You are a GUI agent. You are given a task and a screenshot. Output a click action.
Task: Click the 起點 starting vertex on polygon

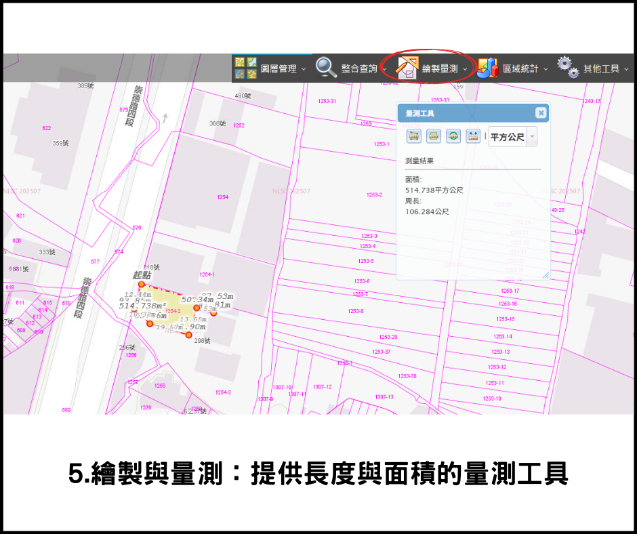(x=142, y=285)
